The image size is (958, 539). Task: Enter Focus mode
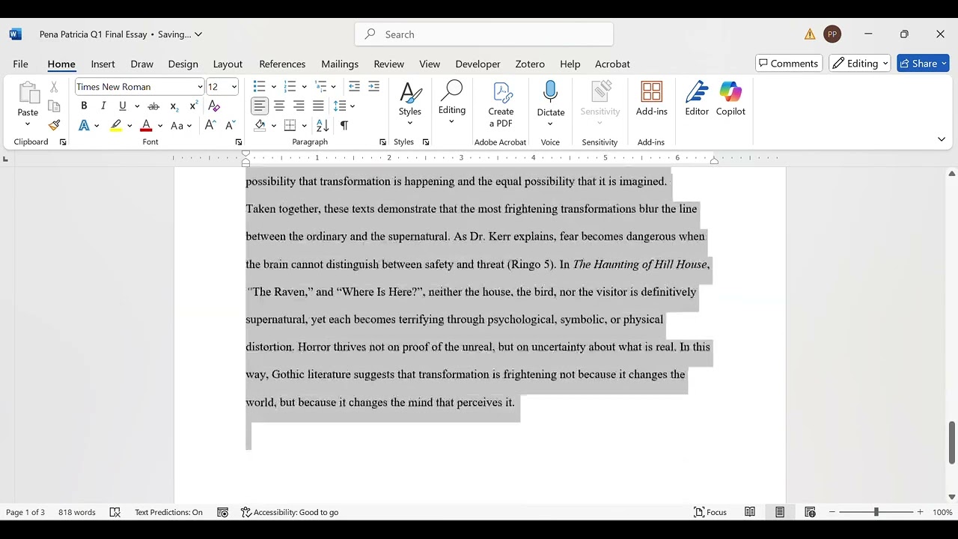click(x=710, y=512)
